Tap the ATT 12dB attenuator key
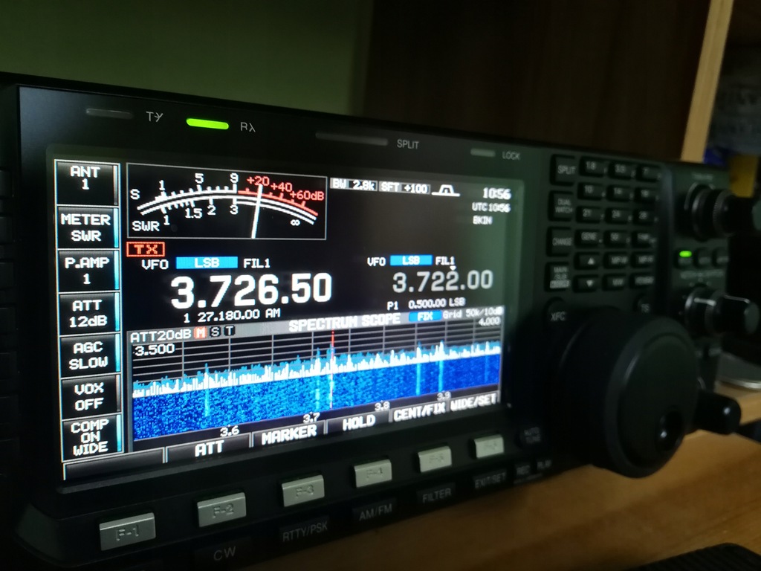The image size is (761, 571). pyautogui.click(x=88, y=313)
